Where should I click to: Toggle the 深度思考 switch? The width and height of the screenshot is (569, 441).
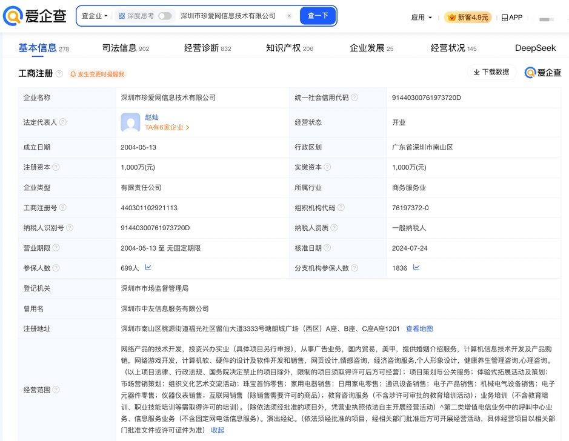(164, 16)
